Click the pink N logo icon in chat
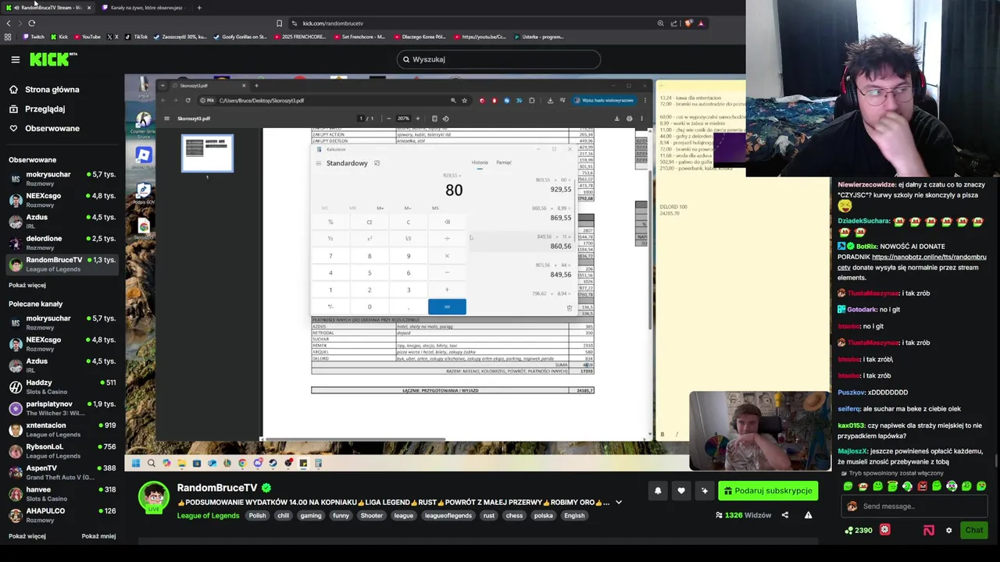Screen dimensions: 1000x562 (929, 531)
